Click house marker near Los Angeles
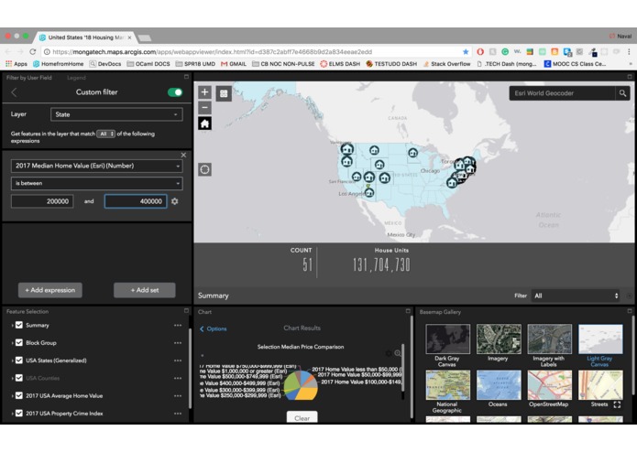Viewport: 637px width, 452px height. [369, 192]
